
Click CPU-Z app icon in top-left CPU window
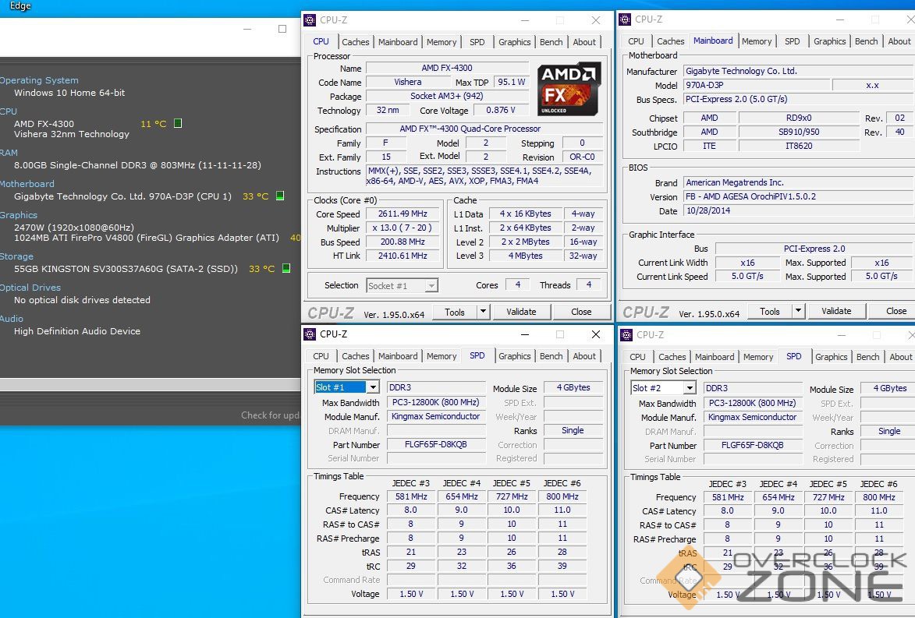point(310,19)
